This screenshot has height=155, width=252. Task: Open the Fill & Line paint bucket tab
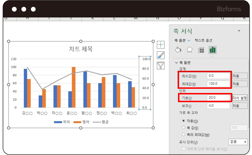(x=178, y=50)
